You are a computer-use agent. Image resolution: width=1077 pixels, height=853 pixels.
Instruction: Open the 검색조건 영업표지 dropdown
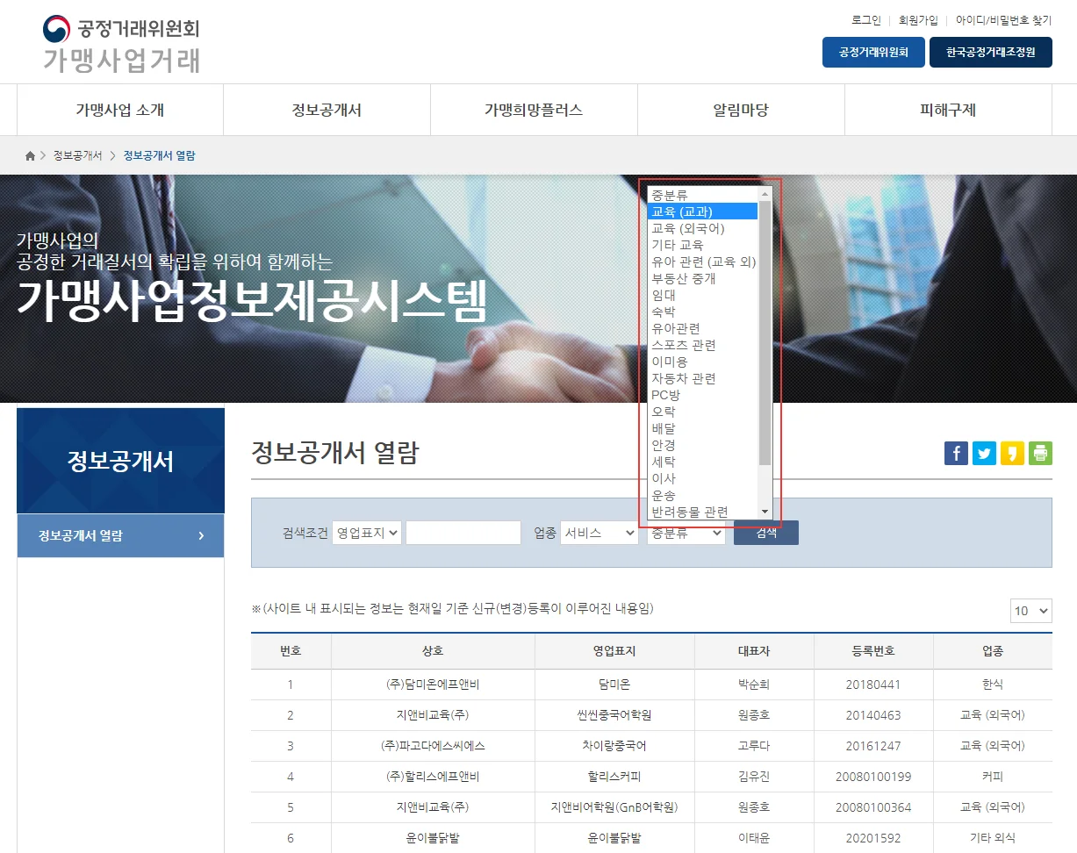(x=367, y=533)
